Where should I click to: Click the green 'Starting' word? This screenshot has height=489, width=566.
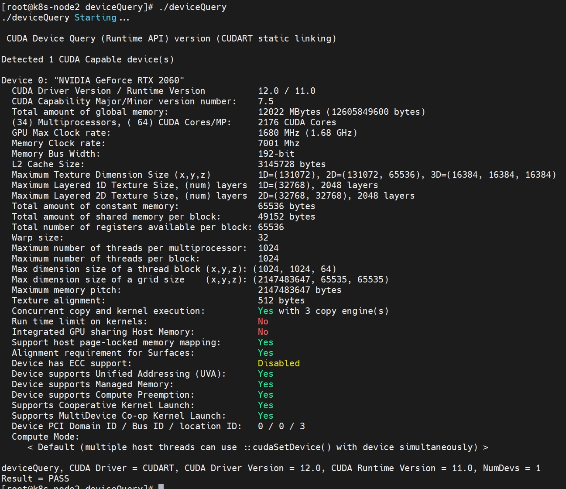tap(95, 18)
